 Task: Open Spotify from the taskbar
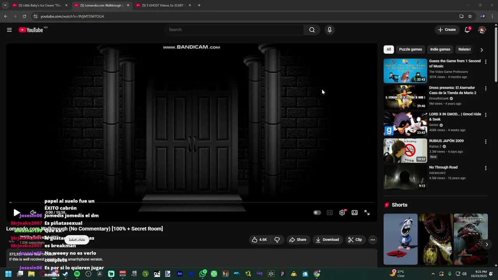(77, 274)
